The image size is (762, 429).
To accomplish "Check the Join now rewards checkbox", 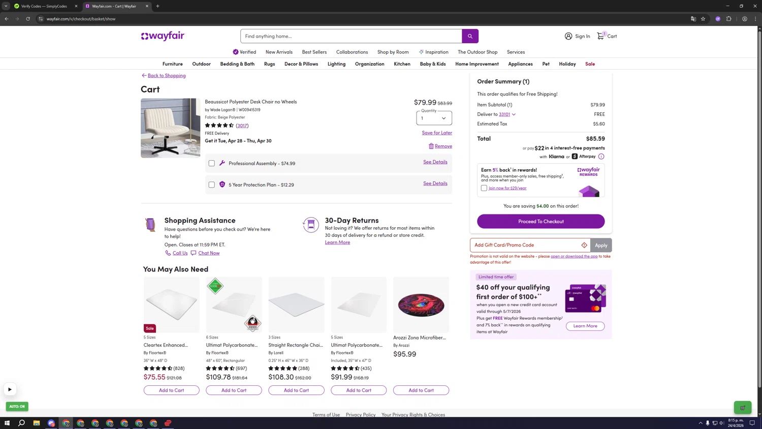I will [x=484, y=188].
